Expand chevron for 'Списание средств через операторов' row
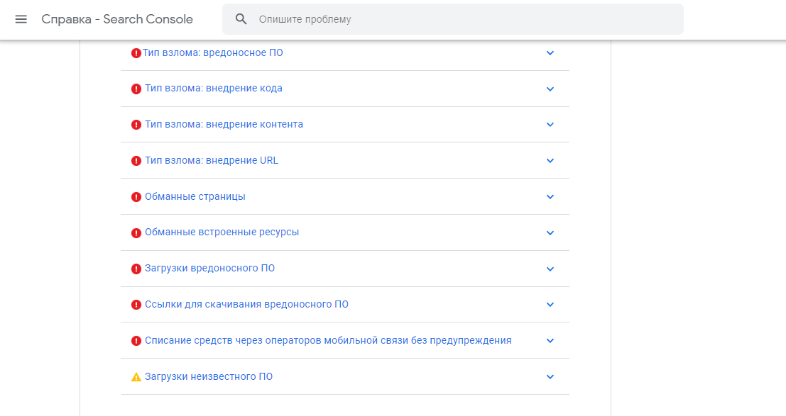Image resolution: width=786 pixels, height=416 pixels. point(550,341)
